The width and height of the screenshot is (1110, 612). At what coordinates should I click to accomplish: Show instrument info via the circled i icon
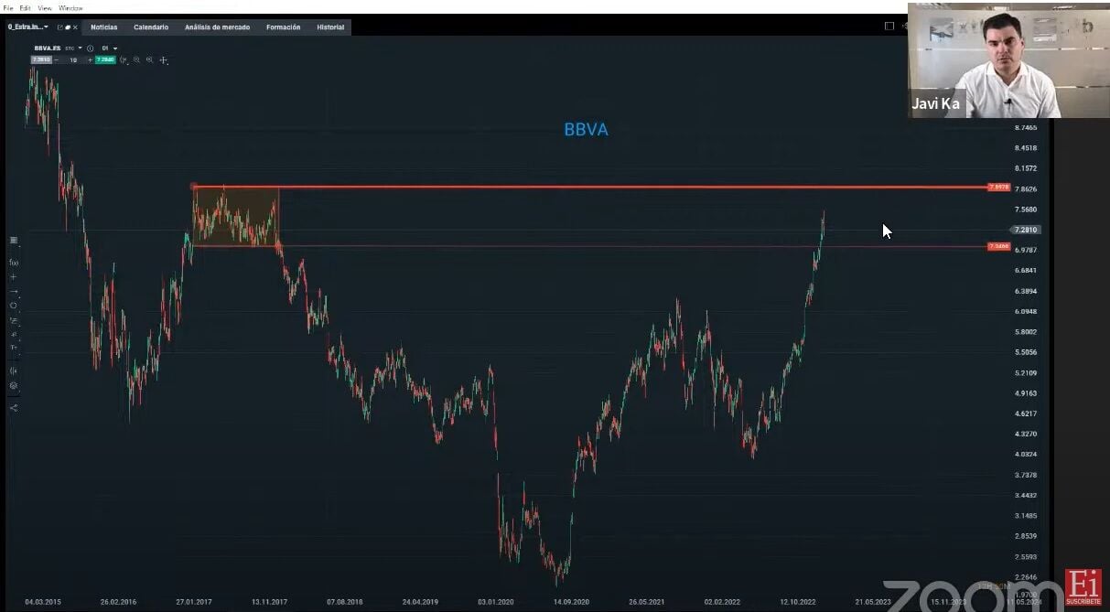(x=90, y=48)
